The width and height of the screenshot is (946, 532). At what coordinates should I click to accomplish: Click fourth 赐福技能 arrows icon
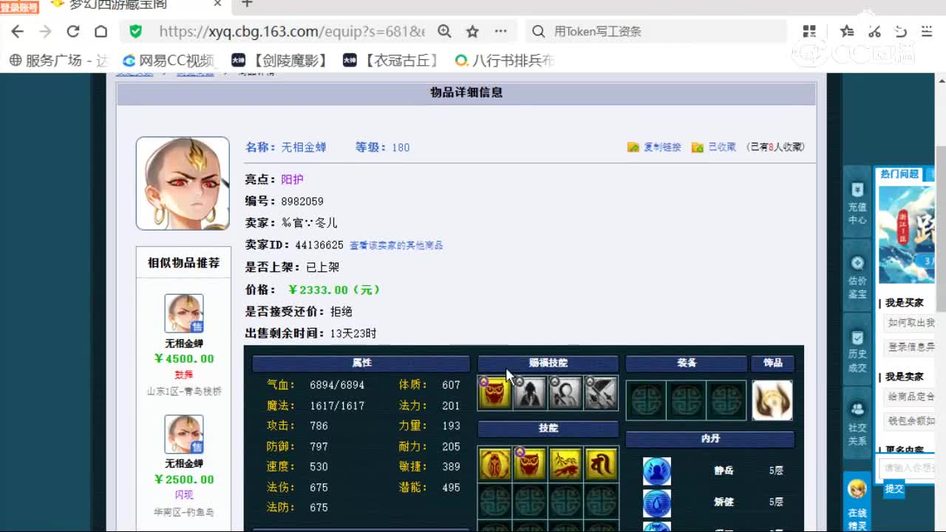[601, 393]
